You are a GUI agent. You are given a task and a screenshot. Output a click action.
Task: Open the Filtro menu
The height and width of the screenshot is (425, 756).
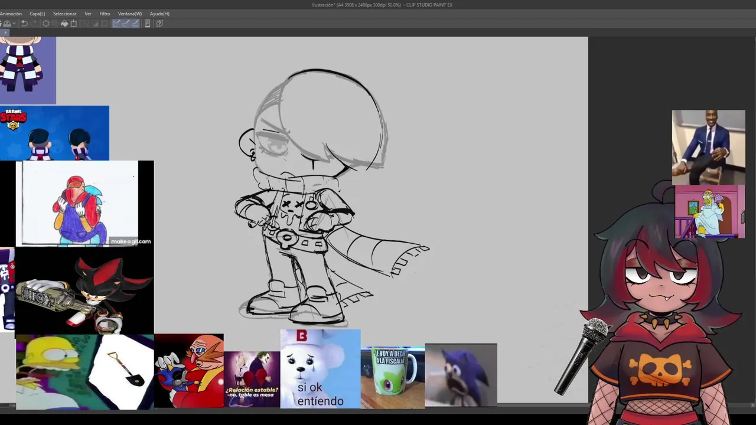pyautogui.click(x=105, y=14)
